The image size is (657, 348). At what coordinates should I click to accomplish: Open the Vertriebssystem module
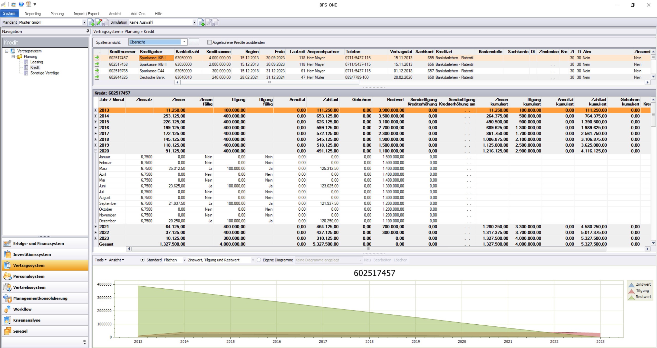(45, 287)
